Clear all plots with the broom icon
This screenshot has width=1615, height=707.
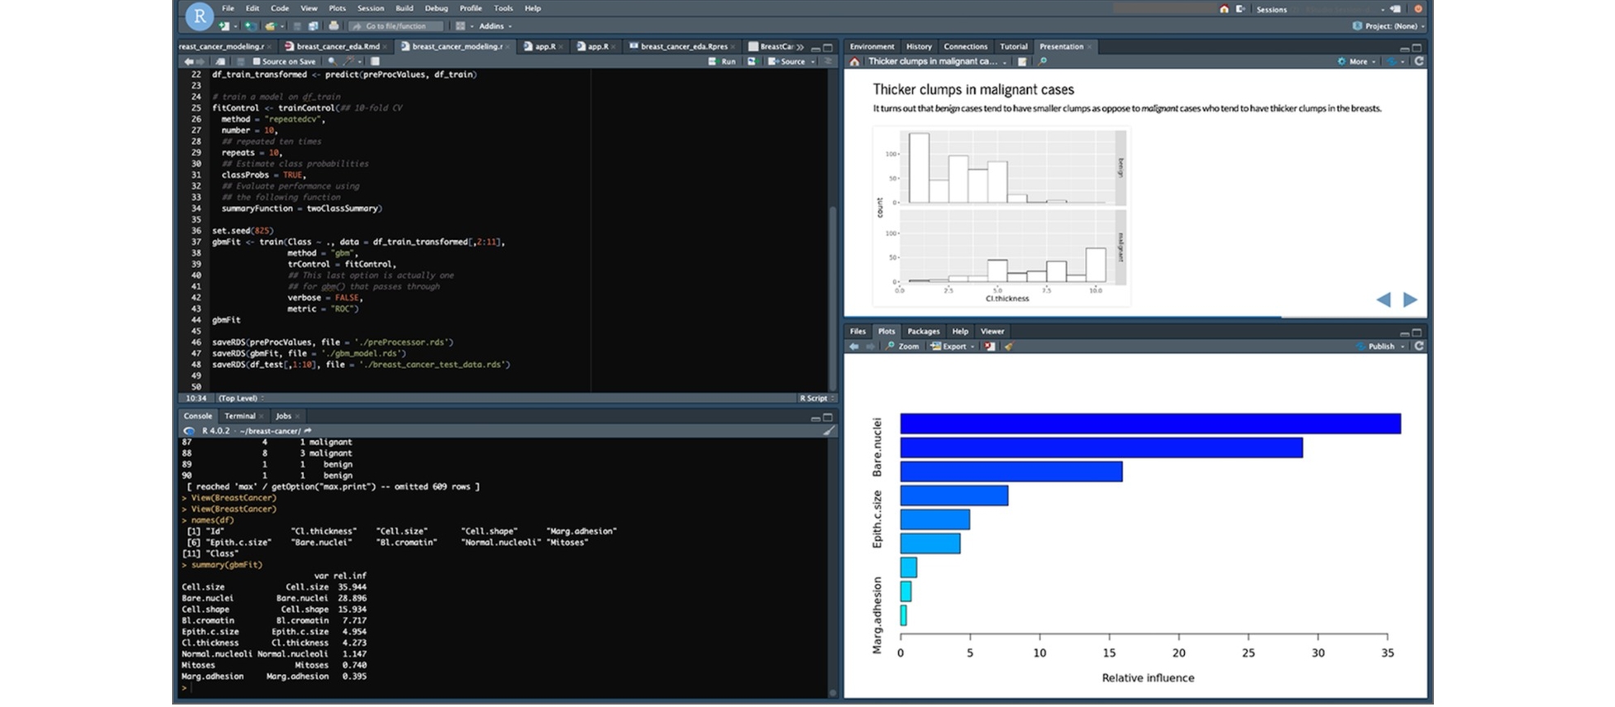[x=1009, y=347]
